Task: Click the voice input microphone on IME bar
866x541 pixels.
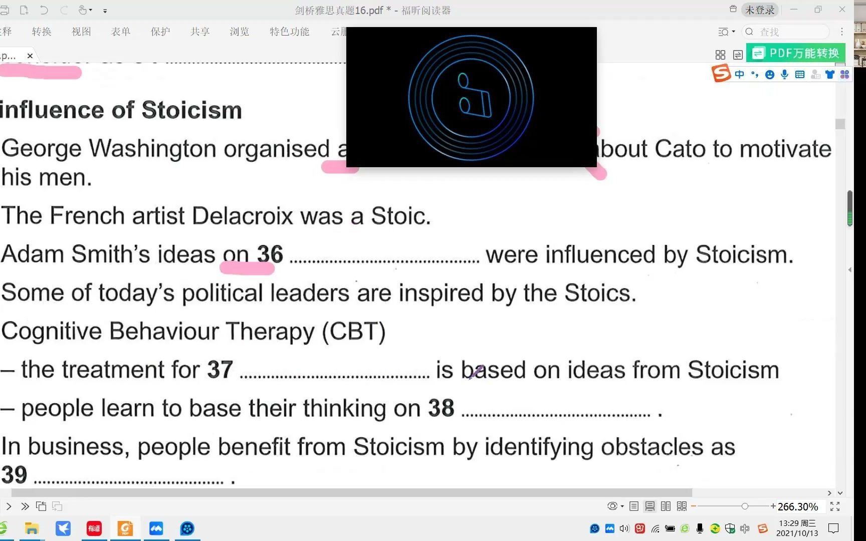Action: 784,74
